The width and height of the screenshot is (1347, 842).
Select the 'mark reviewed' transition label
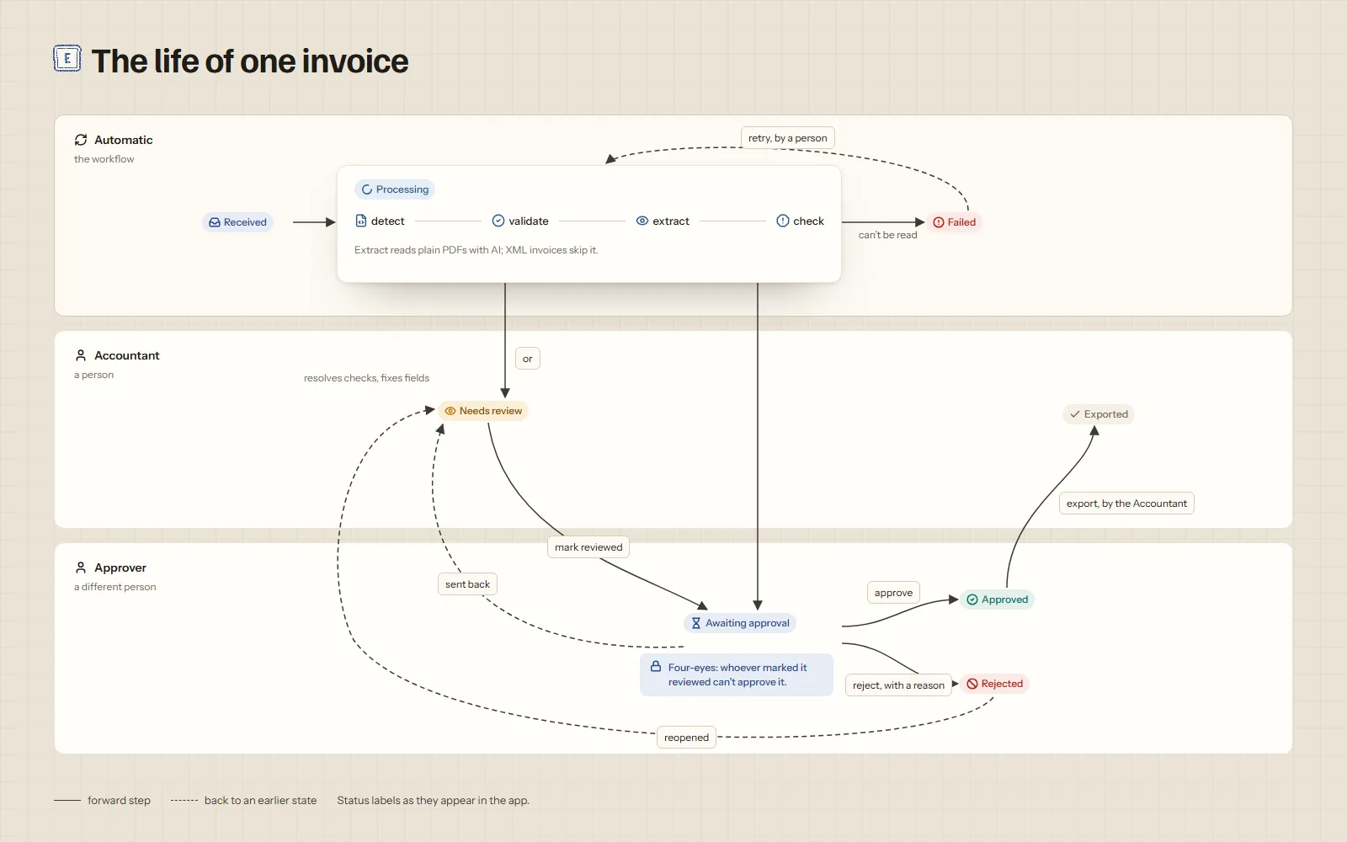coord(588,547)
